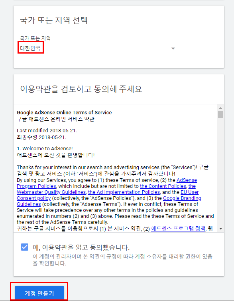234x301 pixels.
Task: Click the 계정 만들기 button
Action: (x=39, y=293)
